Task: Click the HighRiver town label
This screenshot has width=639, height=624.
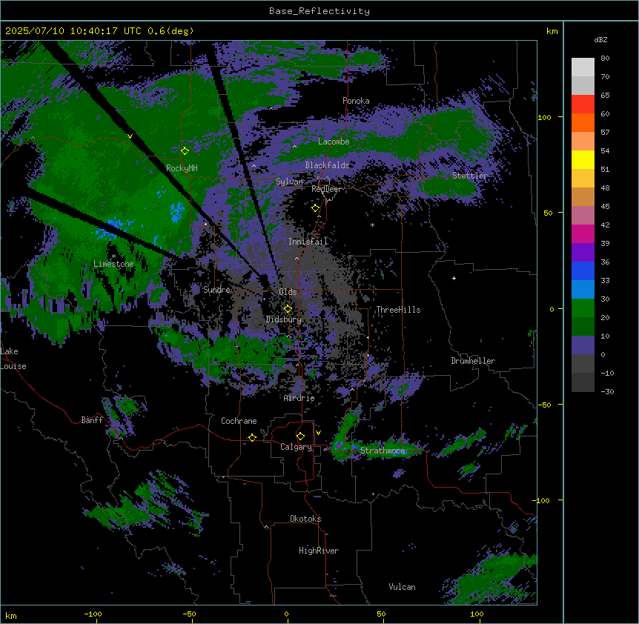Action: pyautogui.click(x=319, y=551)
